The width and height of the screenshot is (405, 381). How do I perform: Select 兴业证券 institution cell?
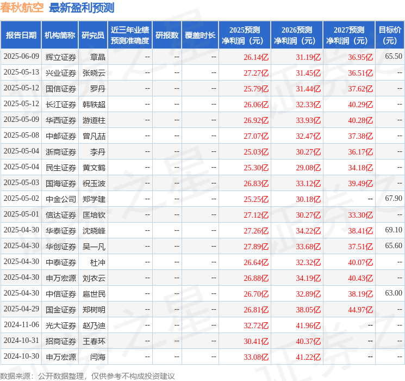[61, 73]
